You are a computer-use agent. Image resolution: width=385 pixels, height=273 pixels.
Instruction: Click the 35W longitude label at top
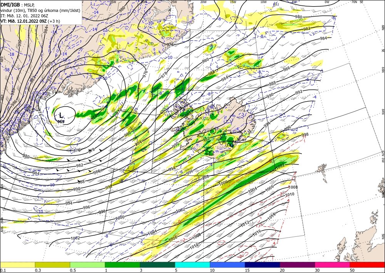tap(113, 2)
